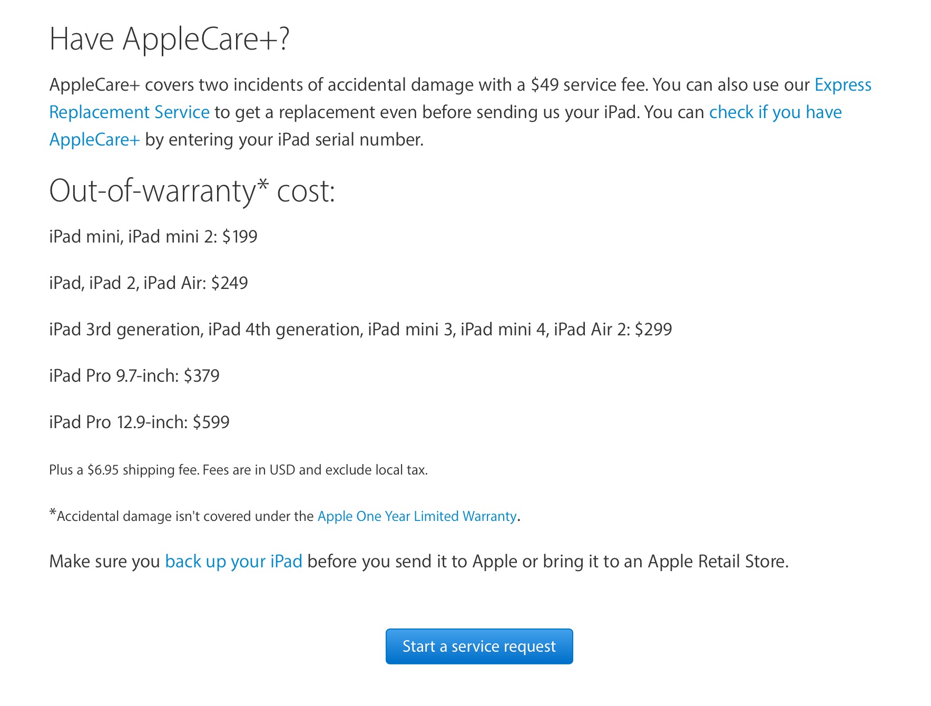Click the iPad Air 2: $299 pricing line

360,329
